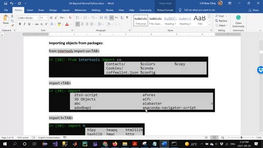Toggle Bold formatting
Viewport: 263px width, 148px height.
click(20, 24)
